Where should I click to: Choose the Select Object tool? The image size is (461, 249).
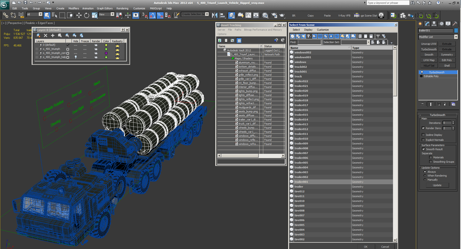(47, 15)
